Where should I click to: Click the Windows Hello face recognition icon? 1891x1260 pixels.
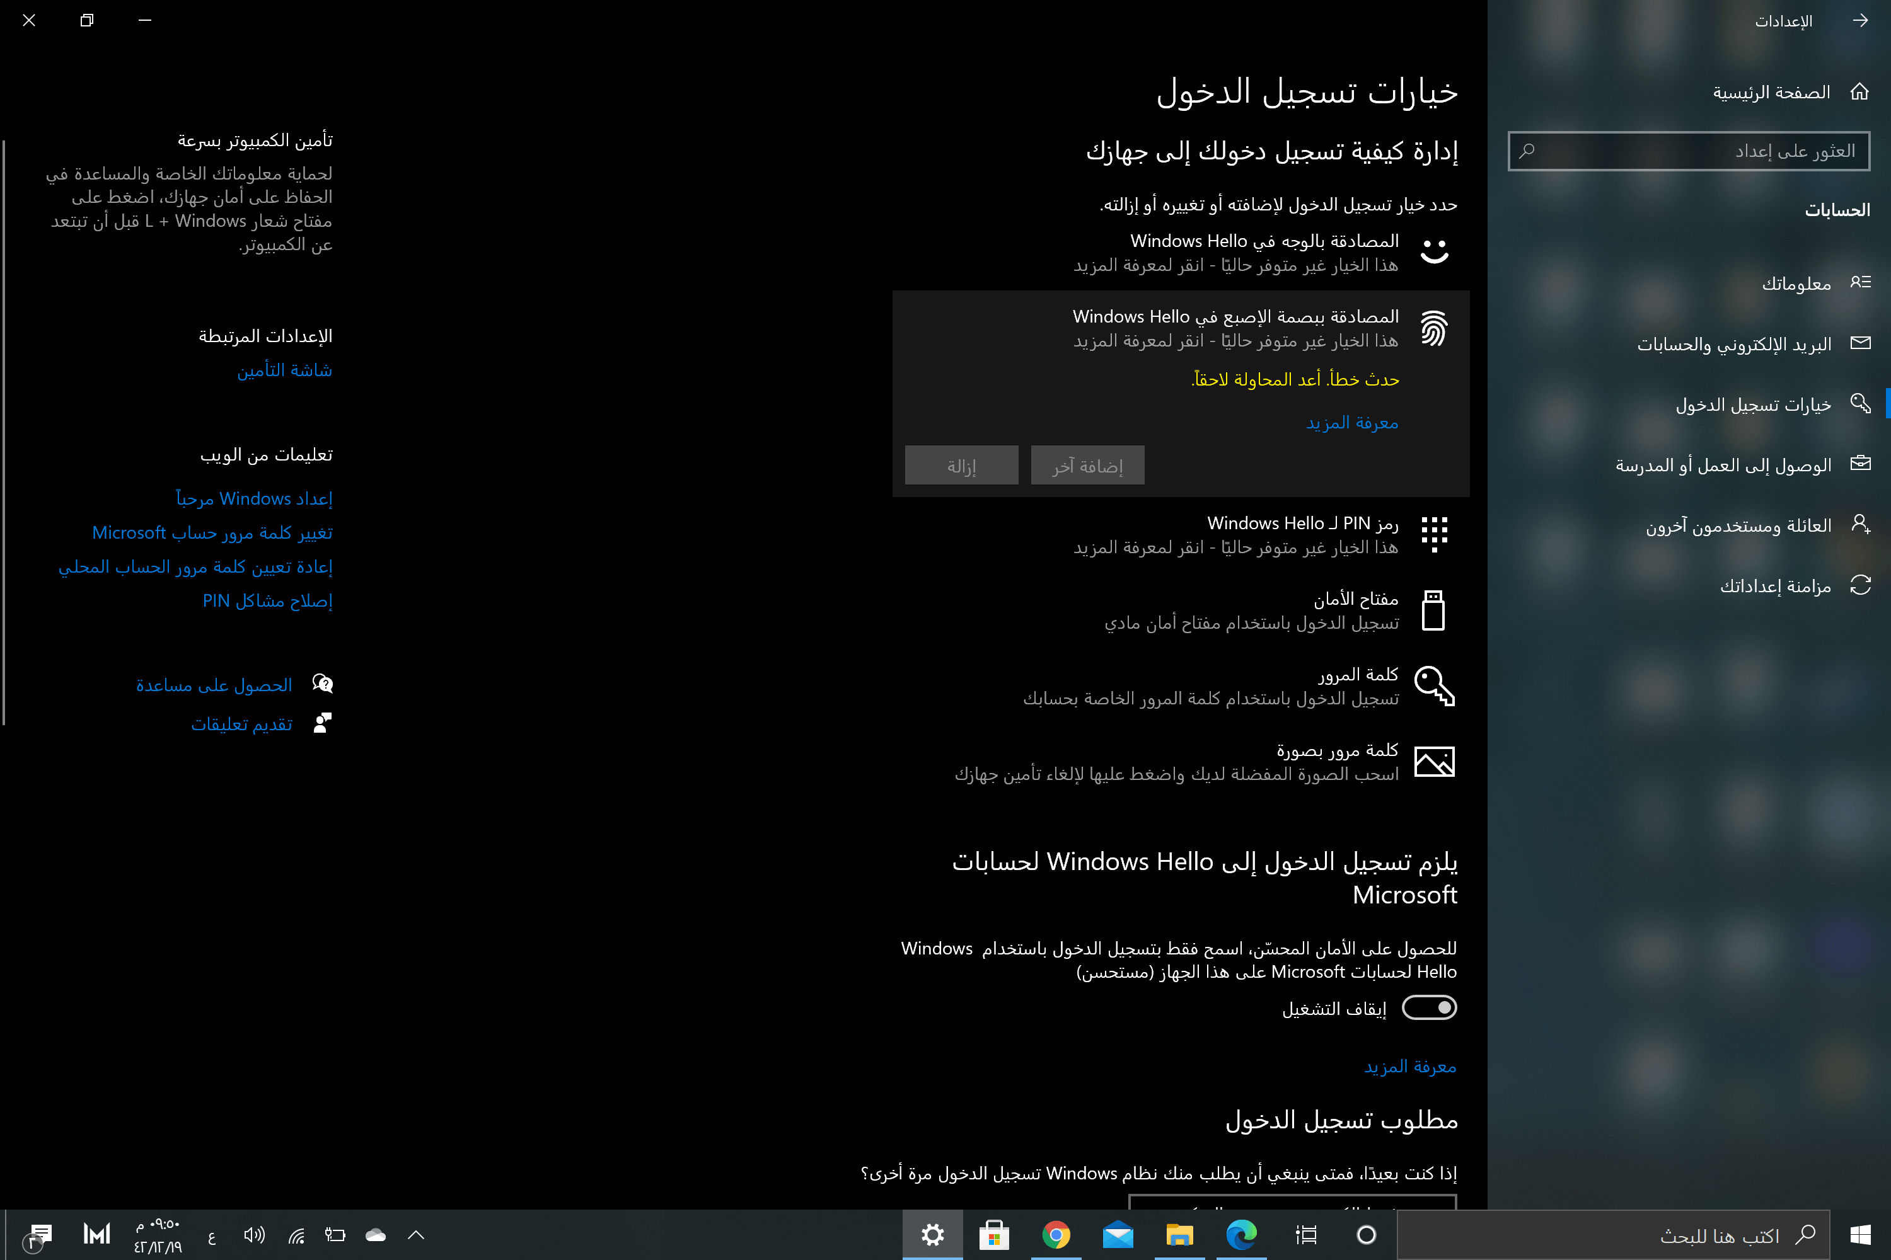(1433, 251)
